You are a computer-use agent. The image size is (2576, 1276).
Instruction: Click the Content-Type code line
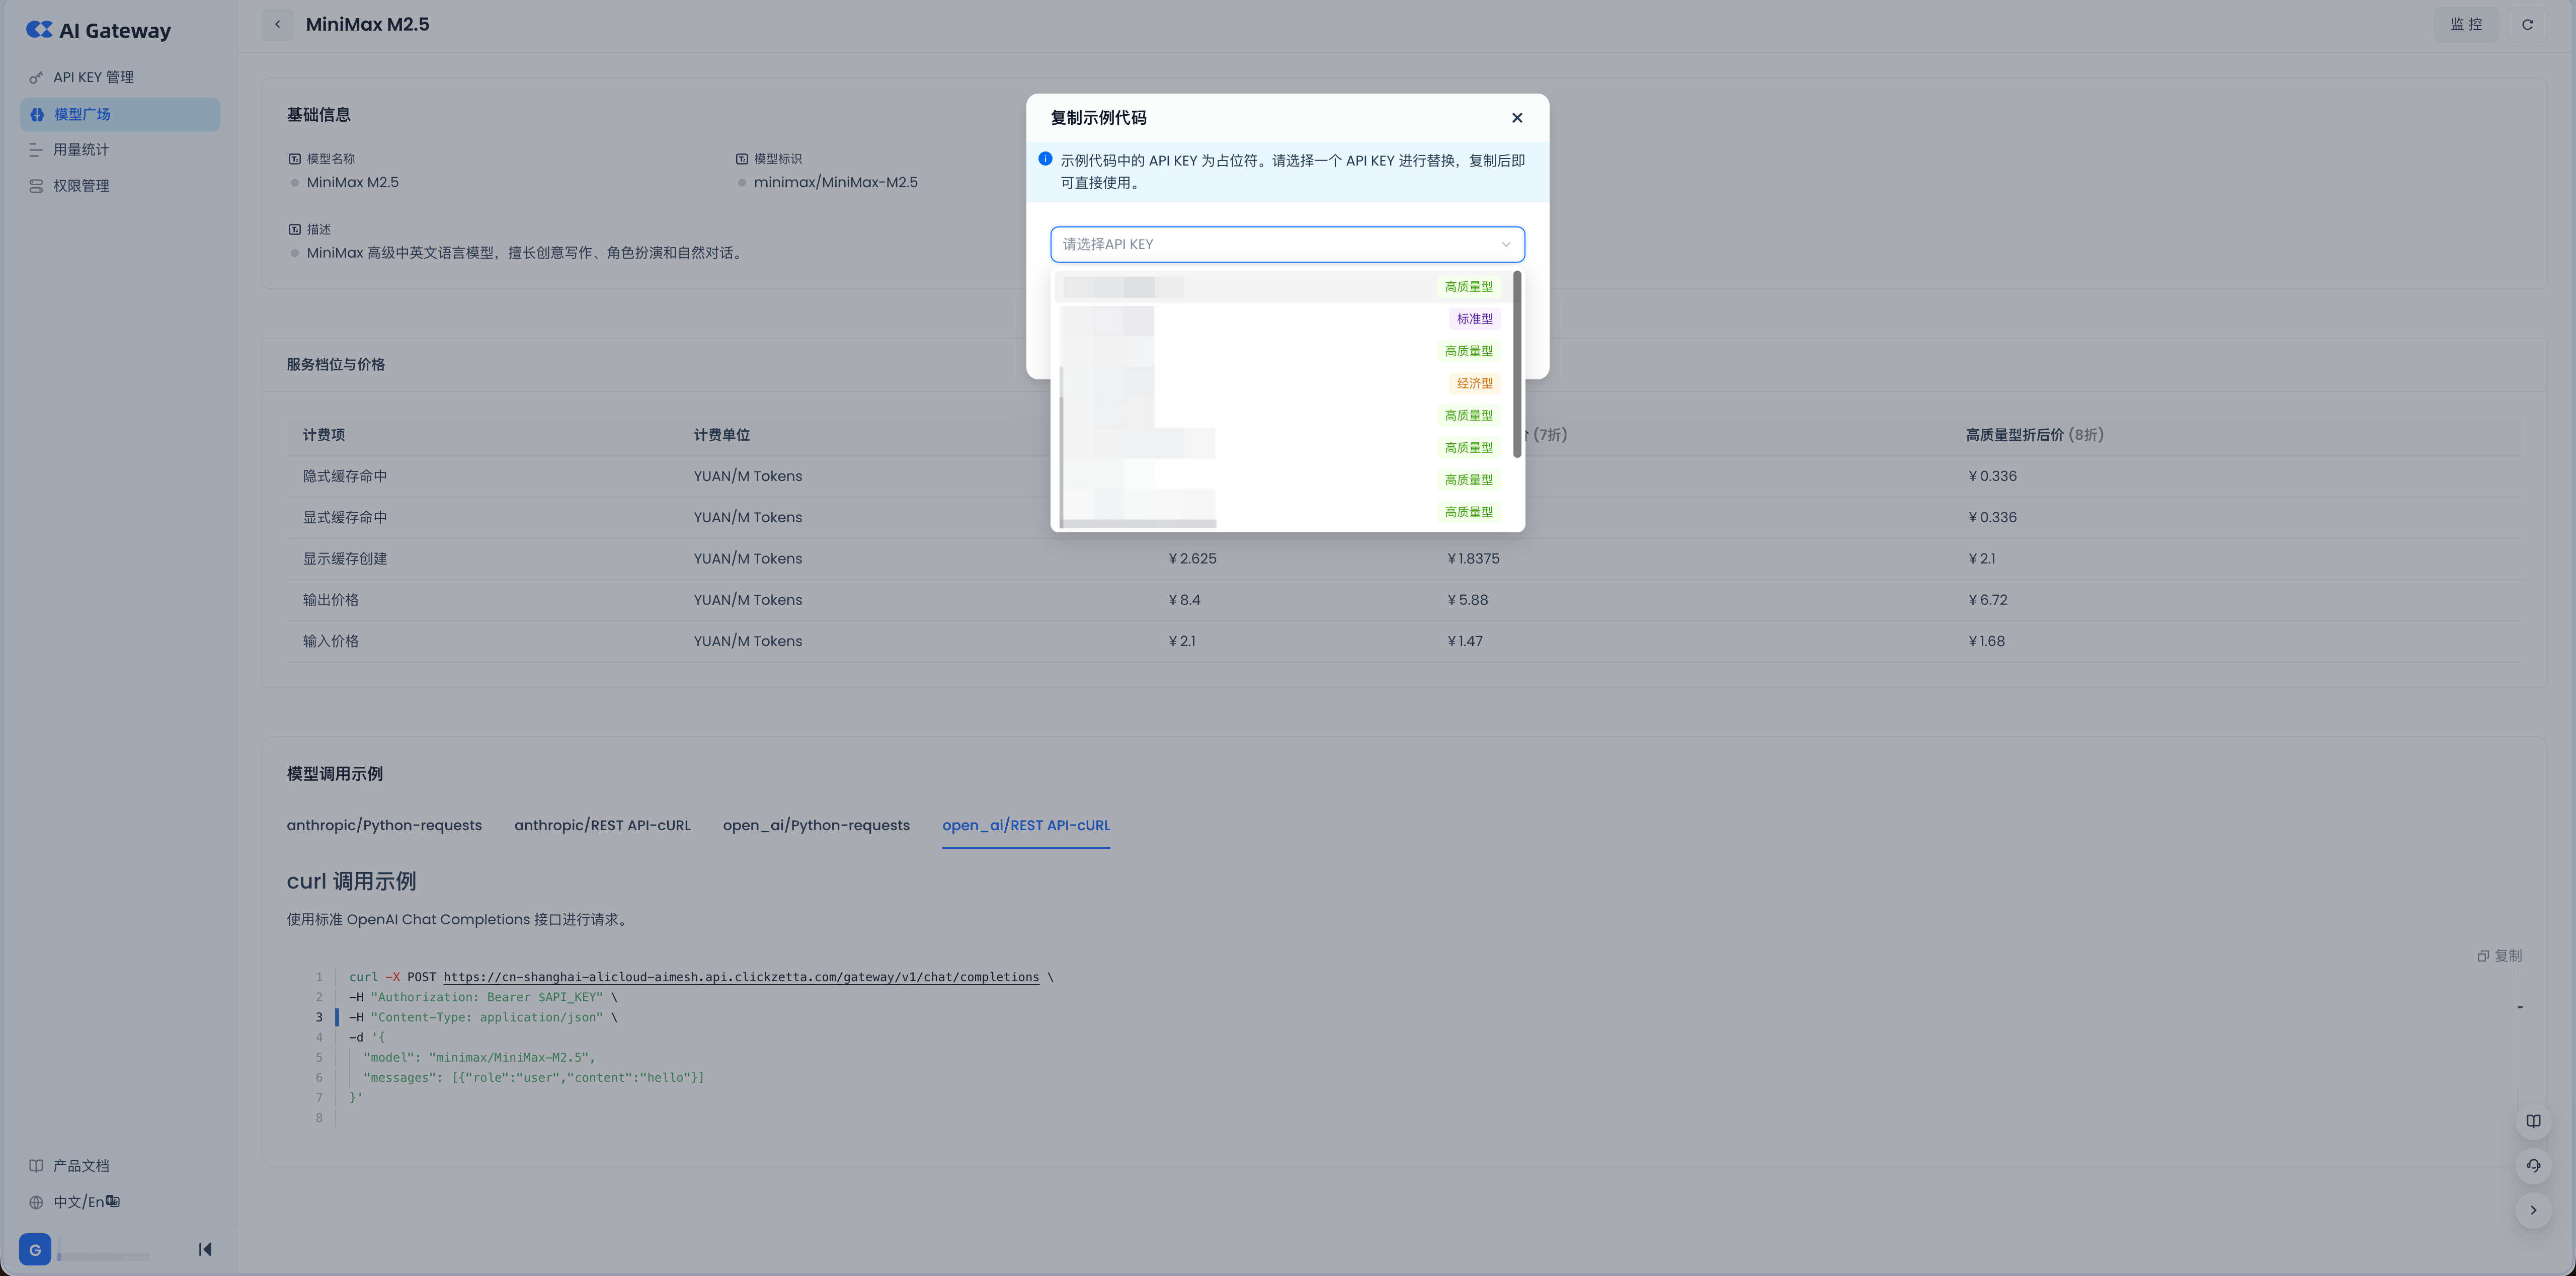[483, 1017]
